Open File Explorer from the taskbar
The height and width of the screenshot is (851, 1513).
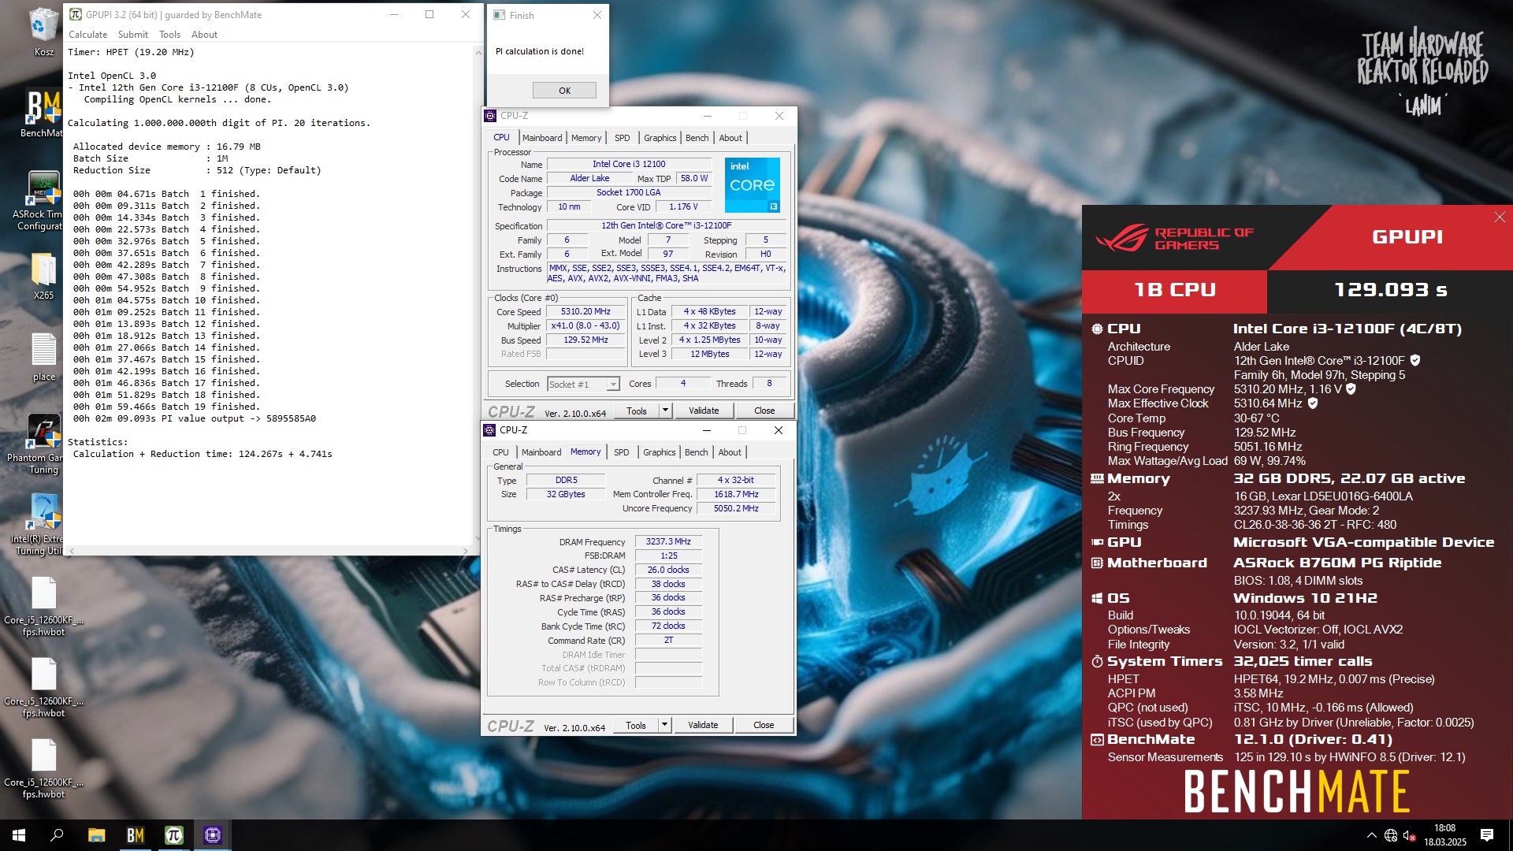click(96, 835)
